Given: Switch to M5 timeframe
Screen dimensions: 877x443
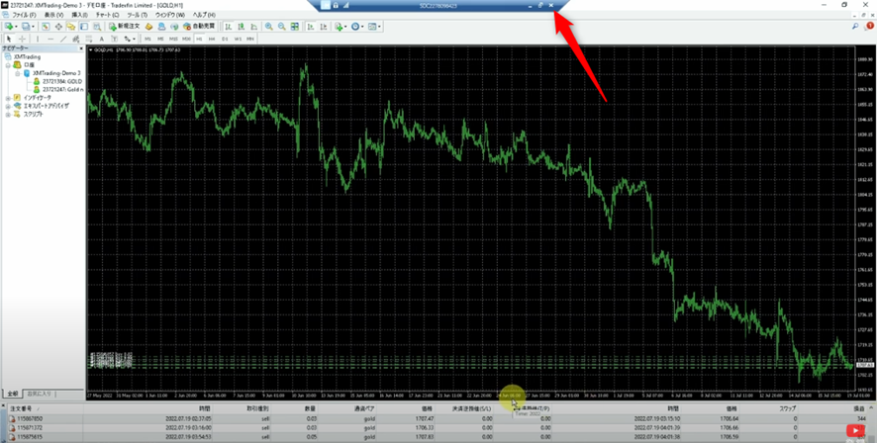Looking at the screenshot, I should click(x=160, y=39).
